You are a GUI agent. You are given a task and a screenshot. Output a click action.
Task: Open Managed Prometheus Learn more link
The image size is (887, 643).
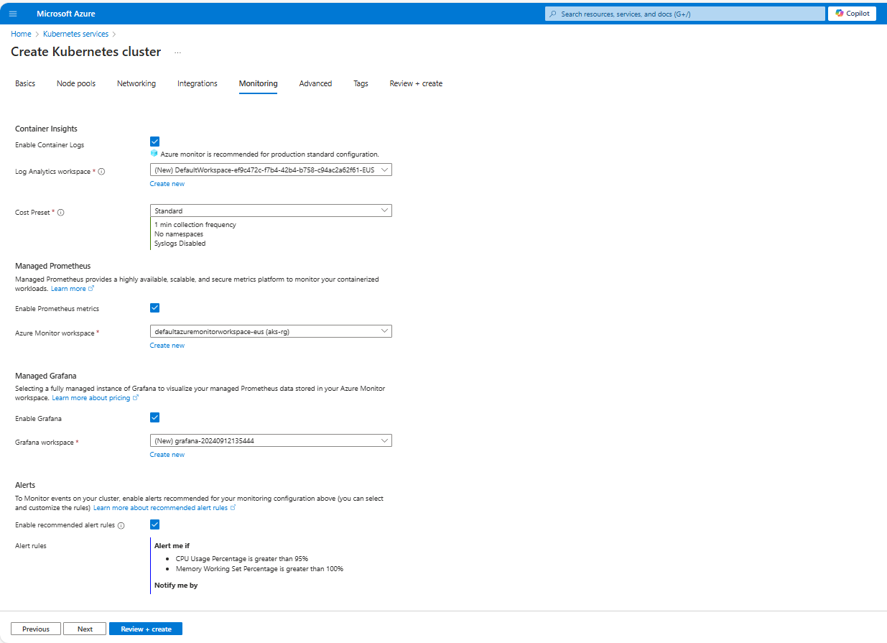68,289
